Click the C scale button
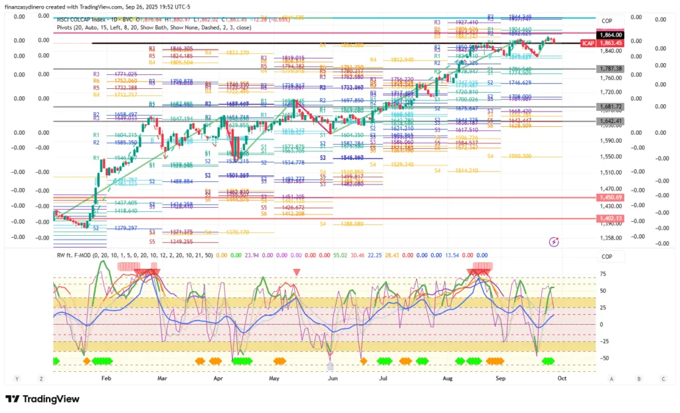The width and height of the screenshot is (680, 413). coord(663,378)
